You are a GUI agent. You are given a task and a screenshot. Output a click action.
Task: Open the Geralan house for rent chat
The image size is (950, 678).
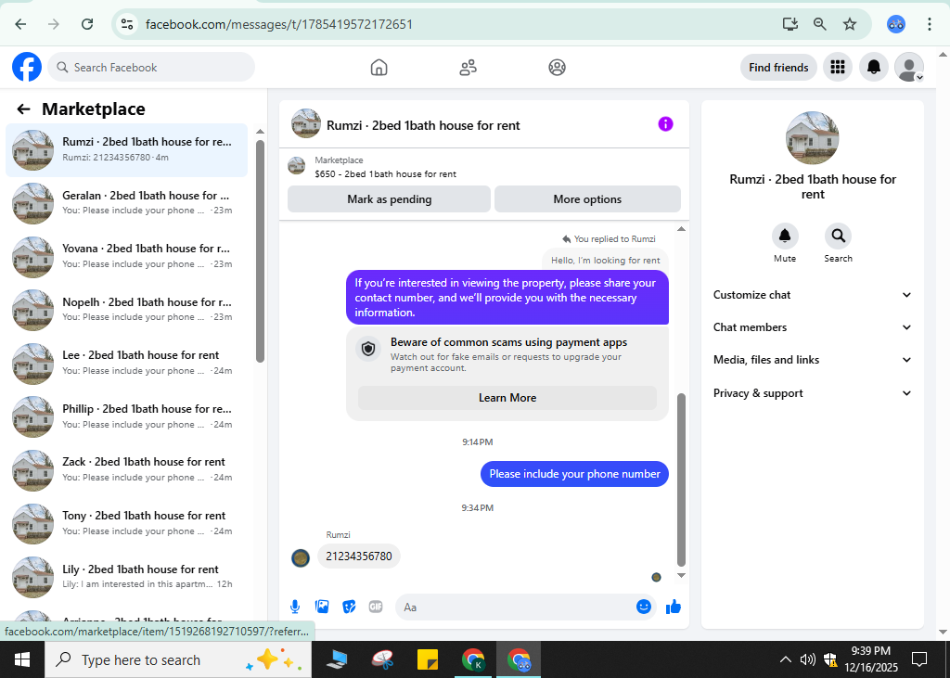[126, 203]
